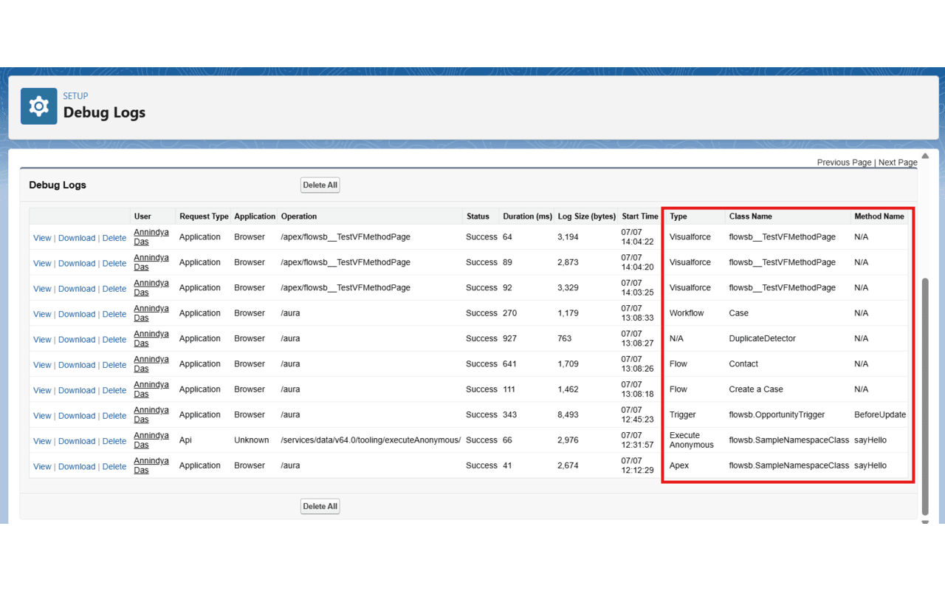945x591 pixels.
Task: Click the Log Size (bytes) column header
Action: click(x=587, y=216)
